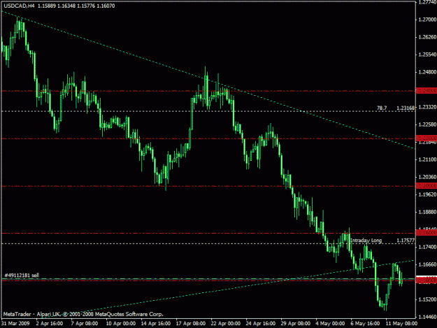Select the 7 Apr 08:00 time label
Screen dimensions: 437x328
coord(85,324)
